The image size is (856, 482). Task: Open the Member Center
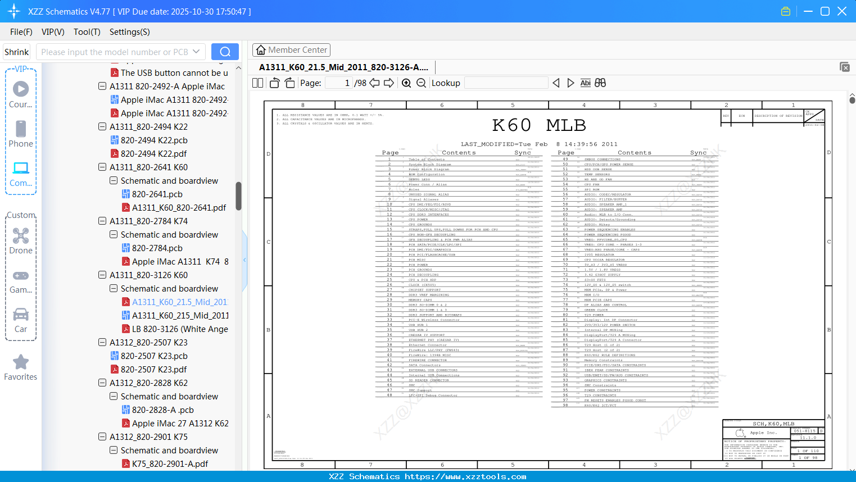click(291, 50)
